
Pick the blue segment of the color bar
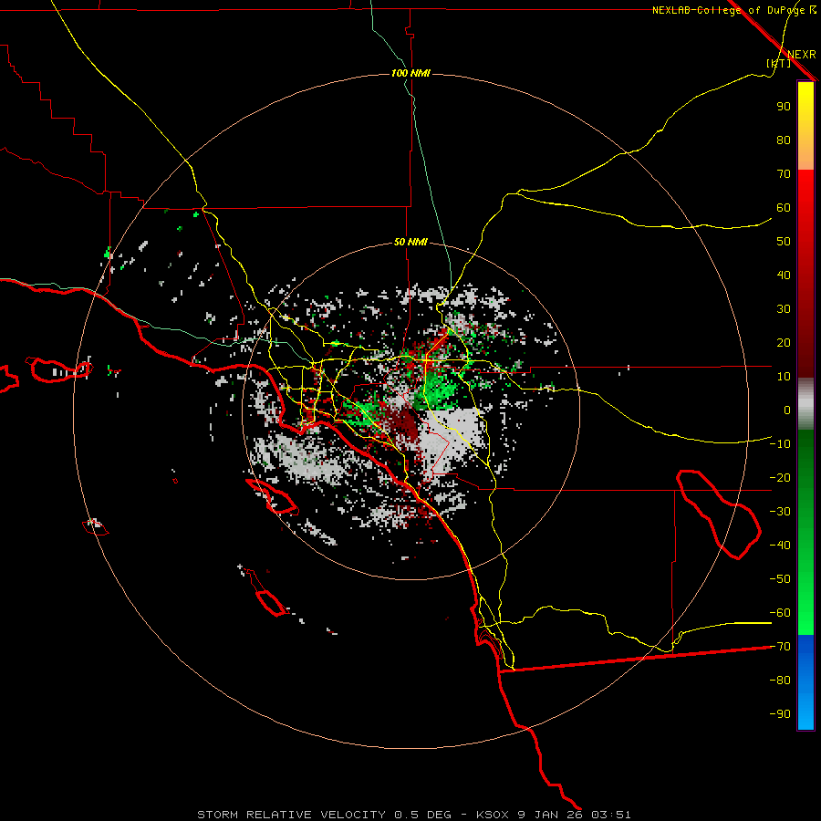(805, 682)
